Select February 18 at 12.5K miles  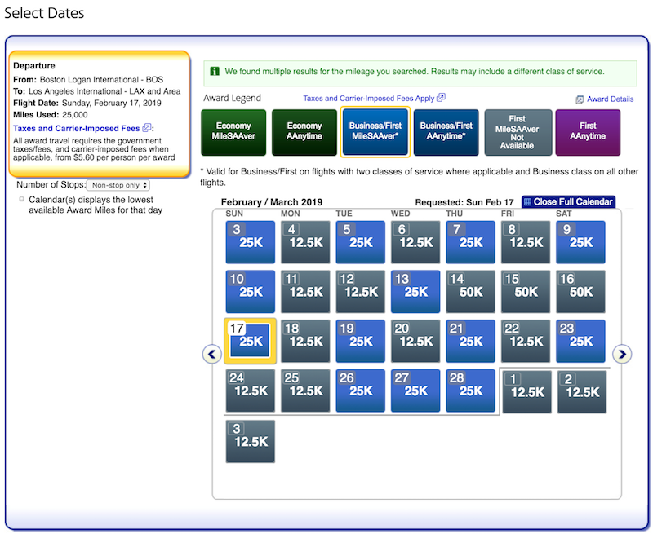click(x=305, y=341)
